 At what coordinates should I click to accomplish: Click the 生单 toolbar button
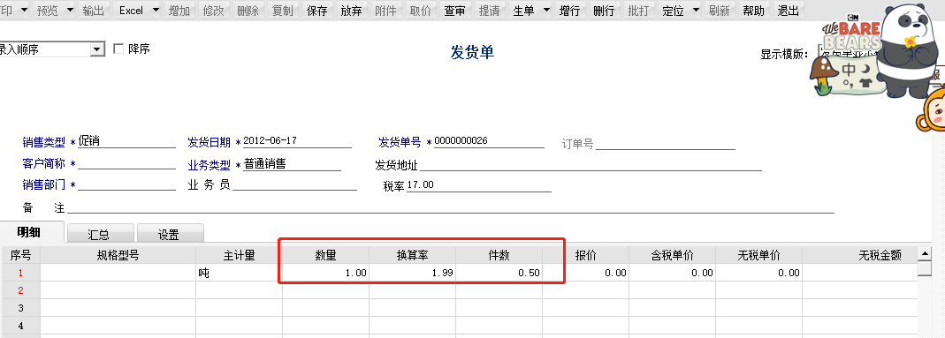click(x=523, y=11)
